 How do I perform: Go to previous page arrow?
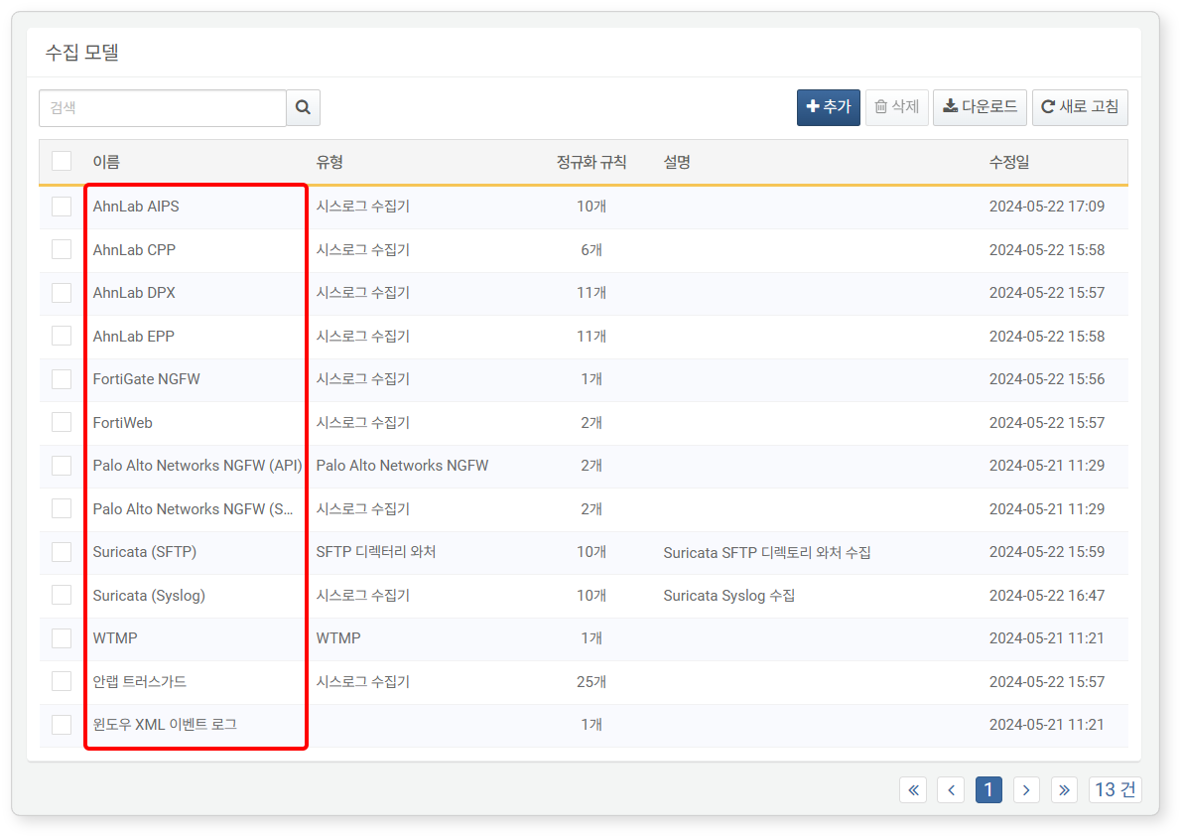click(951, 789)
